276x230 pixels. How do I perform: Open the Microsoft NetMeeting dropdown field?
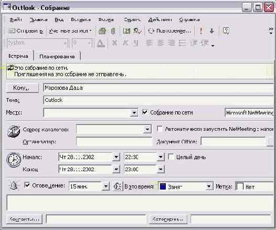250,112
